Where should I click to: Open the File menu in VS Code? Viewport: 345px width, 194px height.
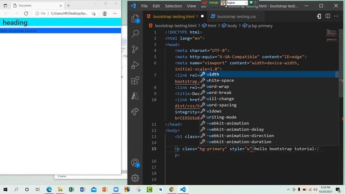click(x=144, y=6)
